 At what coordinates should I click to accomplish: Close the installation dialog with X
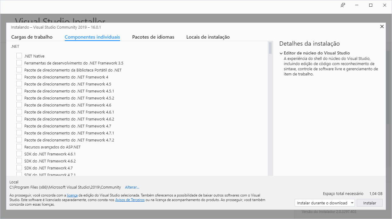point(382,26)
